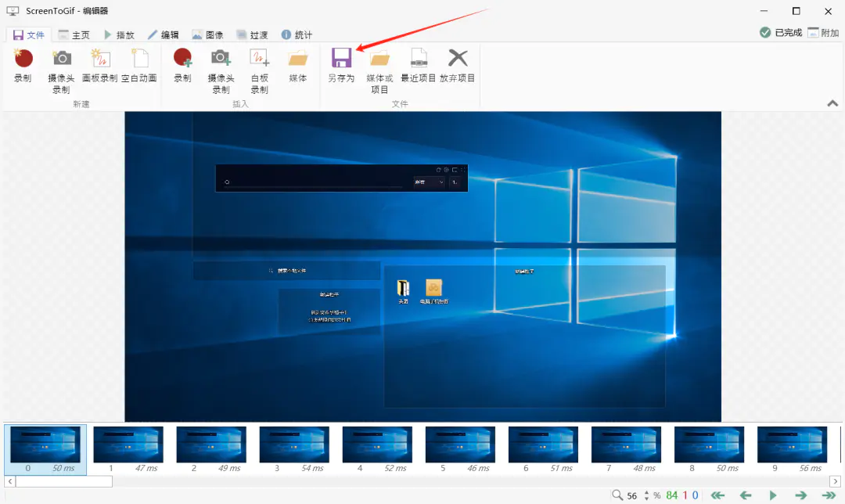This screenshot has height=504, width=845.
Task: Click the frame list left scroll arrow
Action: click(x=10, y=481)
